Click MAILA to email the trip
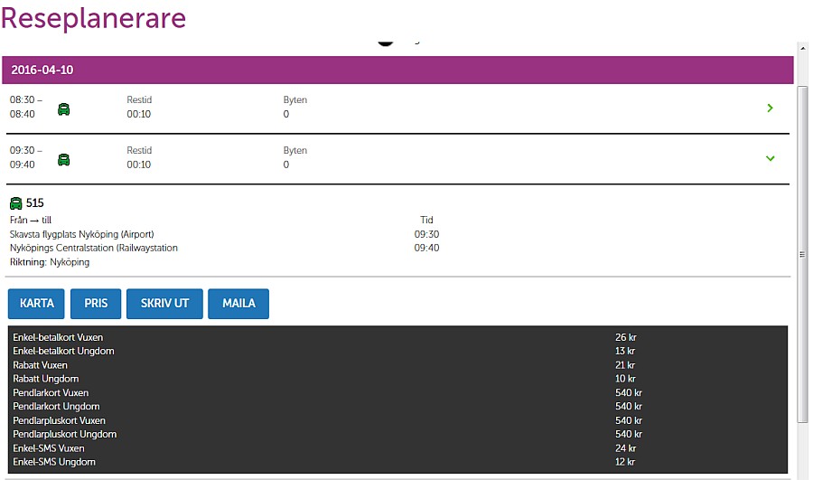 pos(238,304)
